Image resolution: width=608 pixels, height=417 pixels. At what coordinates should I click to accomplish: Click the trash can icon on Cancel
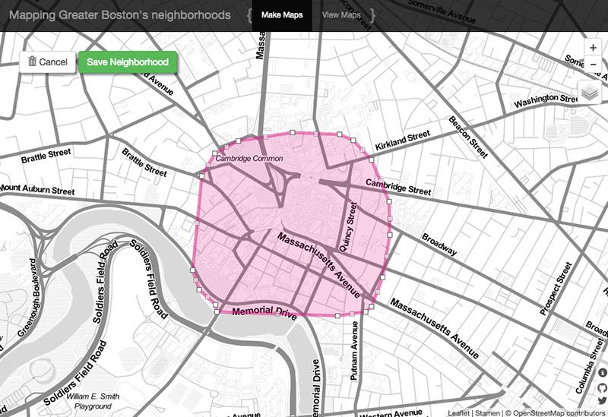[32, 62]
